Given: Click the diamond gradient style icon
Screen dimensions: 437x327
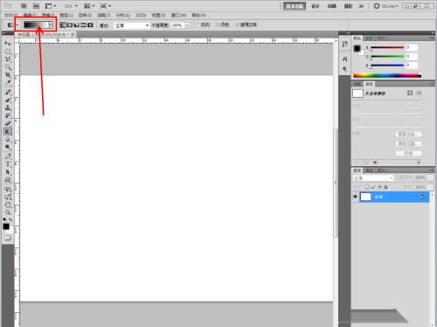Looking at the screenshot, I should pyautogui.click(x=90, y=25).
